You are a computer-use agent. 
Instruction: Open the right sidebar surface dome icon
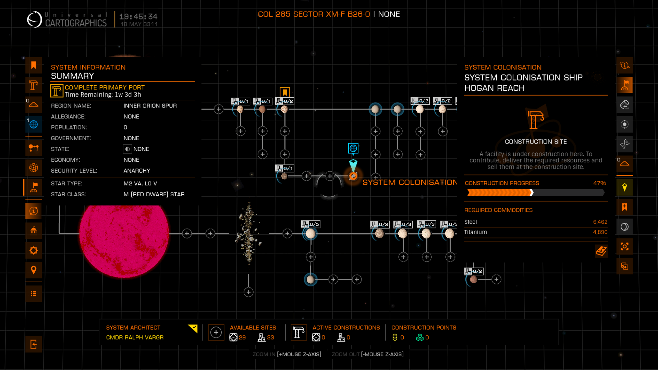coord(624,164)
